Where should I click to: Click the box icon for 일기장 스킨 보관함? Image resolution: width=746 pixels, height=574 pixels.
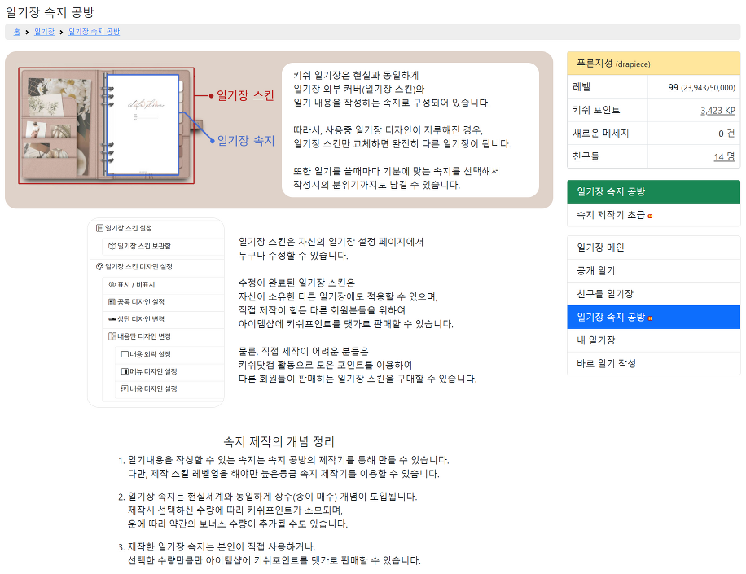[x=112, y=246]
